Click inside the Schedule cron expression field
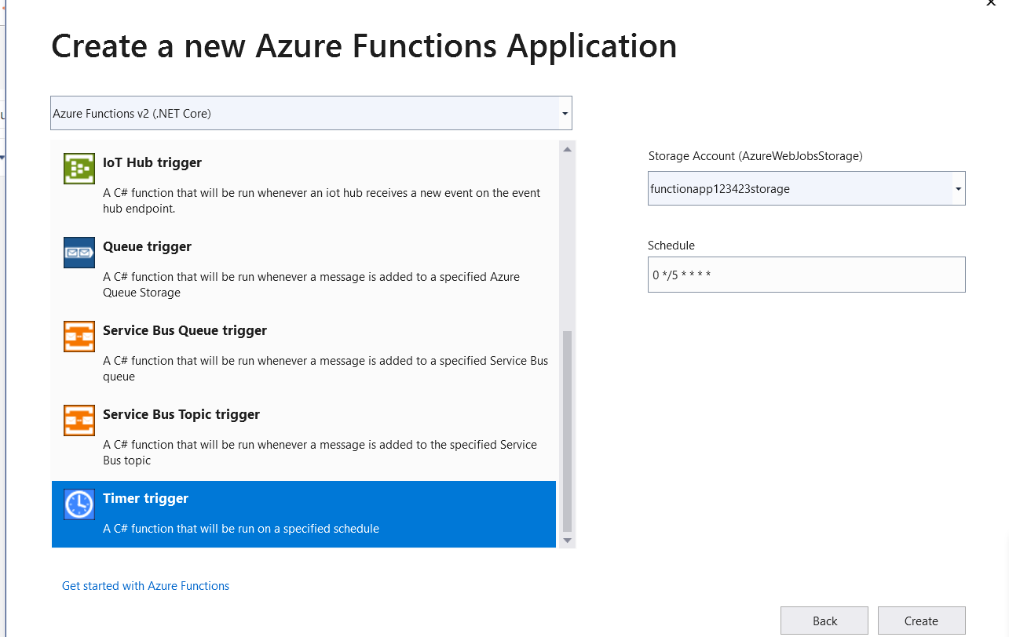 (x=806, y=275)
